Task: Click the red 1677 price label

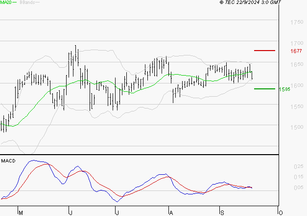Action: click(x=296, y=51)
